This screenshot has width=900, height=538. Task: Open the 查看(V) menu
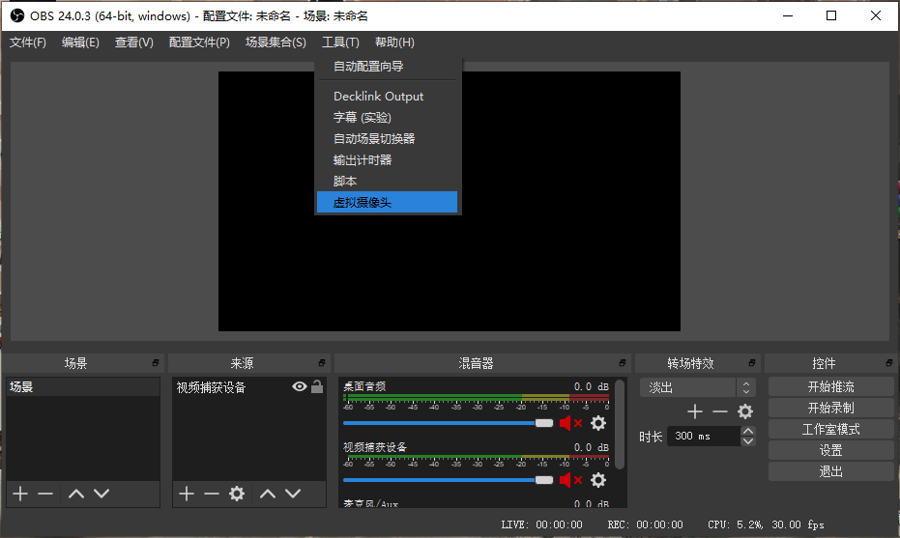(133, 42)
